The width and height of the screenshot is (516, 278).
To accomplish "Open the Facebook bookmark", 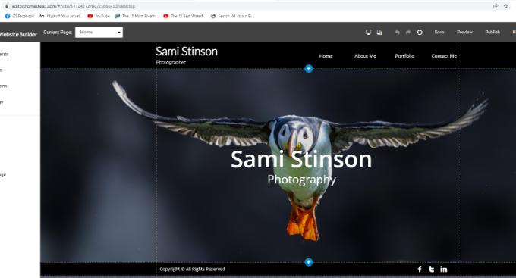I will [x=20, y=16].
